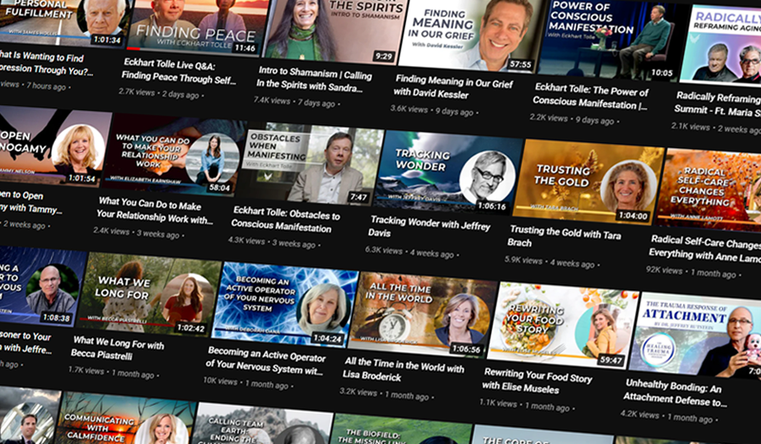
Task: Click the title What We Long For with Becca Piastrelli
Action: coord(118,348)
